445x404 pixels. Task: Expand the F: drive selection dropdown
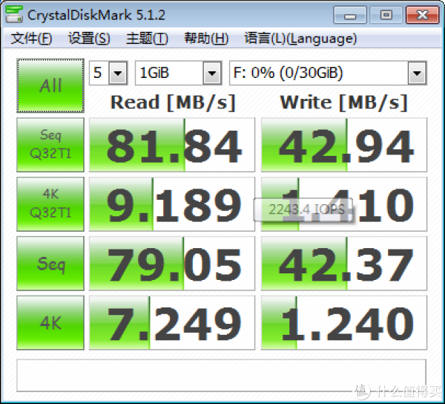417,73
